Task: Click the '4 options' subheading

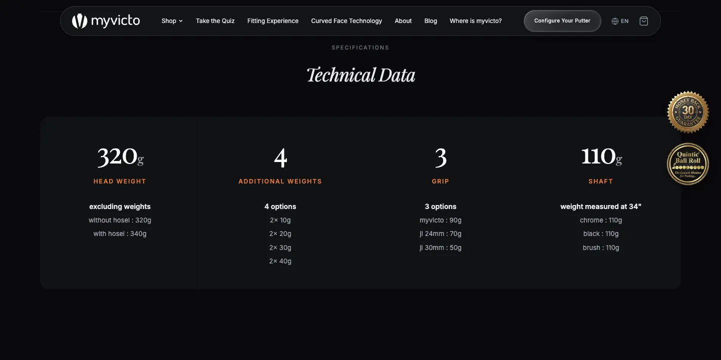Action: 280,206
